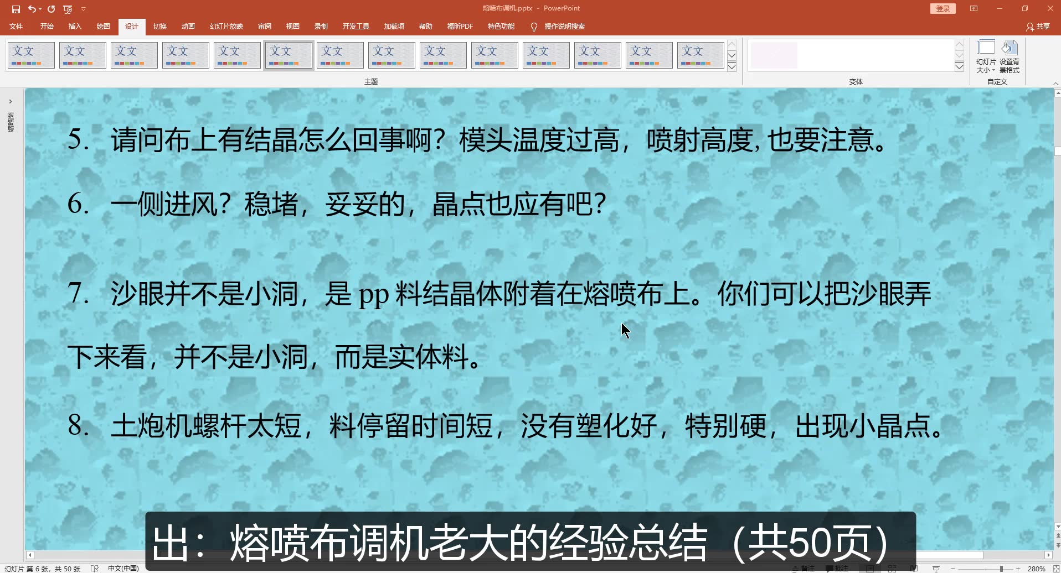Adjust the zoom slider handle
1061x573 pixels.
point(1001,569)
